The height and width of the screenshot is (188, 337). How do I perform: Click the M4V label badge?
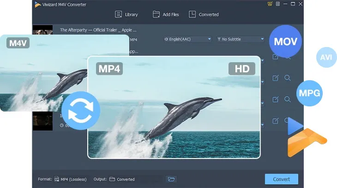[x=18, y=43]
